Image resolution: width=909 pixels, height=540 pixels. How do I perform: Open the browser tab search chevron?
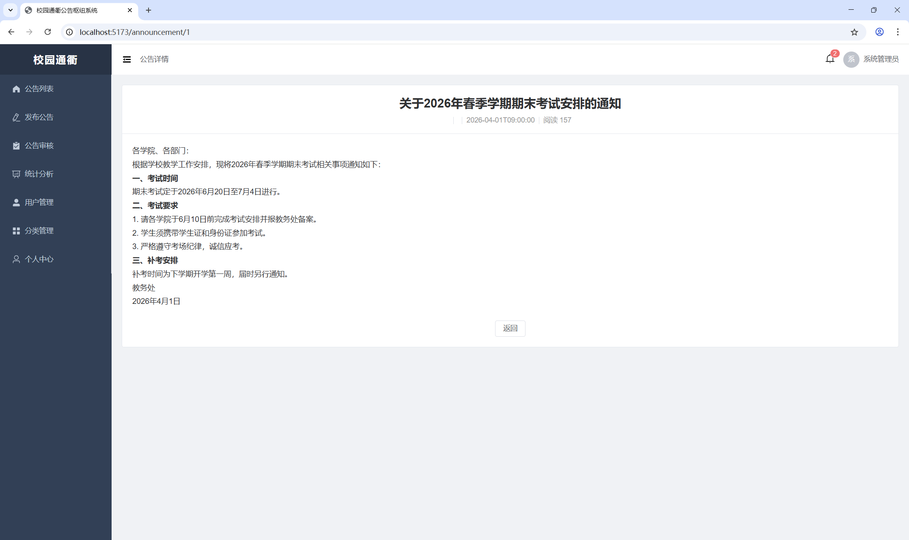(x=11, y=10)
